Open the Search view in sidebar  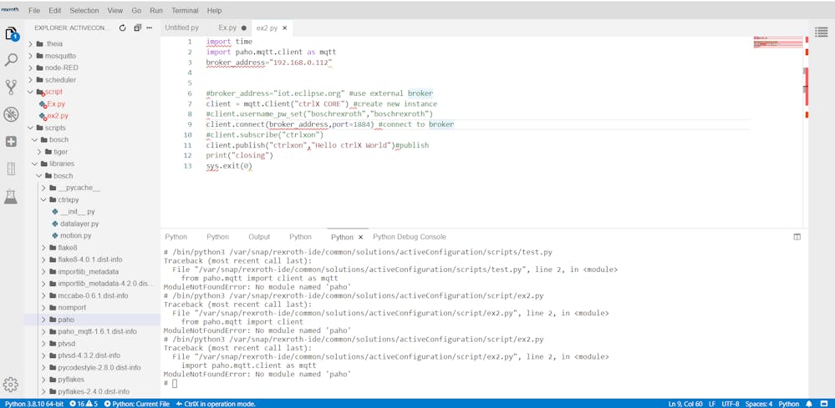coord(11,60)
